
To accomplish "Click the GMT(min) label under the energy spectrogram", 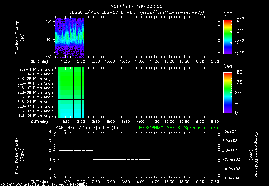I will 39,61.
